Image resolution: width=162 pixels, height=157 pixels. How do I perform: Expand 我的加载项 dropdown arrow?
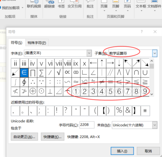point(22,8)
